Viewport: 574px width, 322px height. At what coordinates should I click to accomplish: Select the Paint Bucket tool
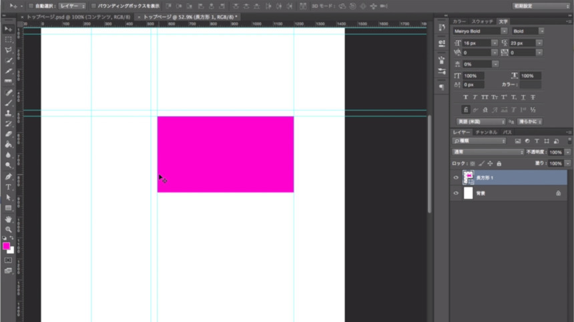pyautogui.click(x=8, y=145)
